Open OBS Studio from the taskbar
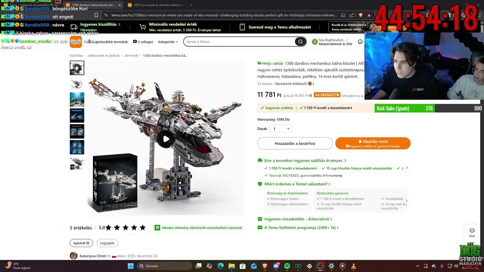The width and height of the screenshot is (484, 272). 320,266
